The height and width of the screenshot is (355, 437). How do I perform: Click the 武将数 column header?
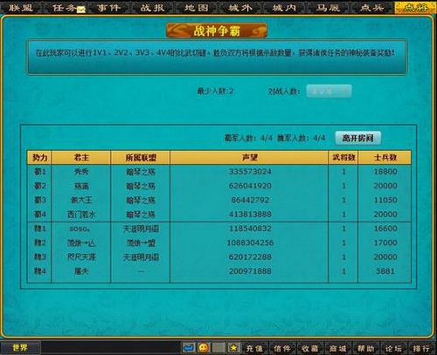(x=343, y=158)
